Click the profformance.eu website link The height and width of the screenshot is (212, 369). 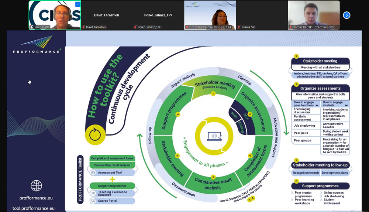click(36, 198)
